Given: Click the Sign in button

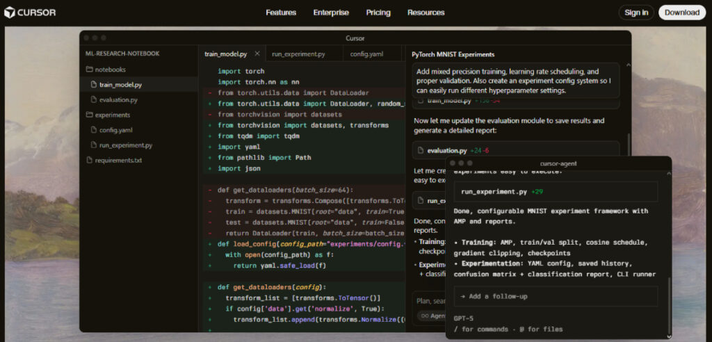Looking at the screenshot, I should [x=636, y=13].
